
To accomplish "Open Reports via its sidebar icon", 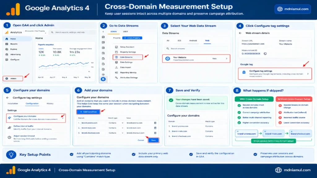I will (x=7, y=44).
